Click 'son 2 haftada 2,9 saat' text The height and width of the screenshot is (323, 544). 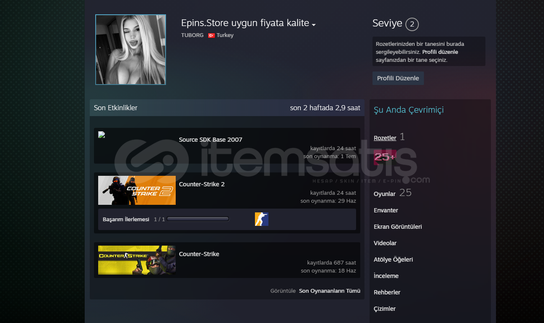(325, 108)
